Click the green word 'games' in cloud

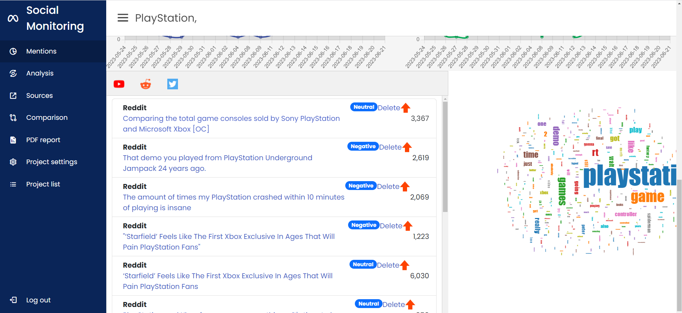[x=562, y=191]
